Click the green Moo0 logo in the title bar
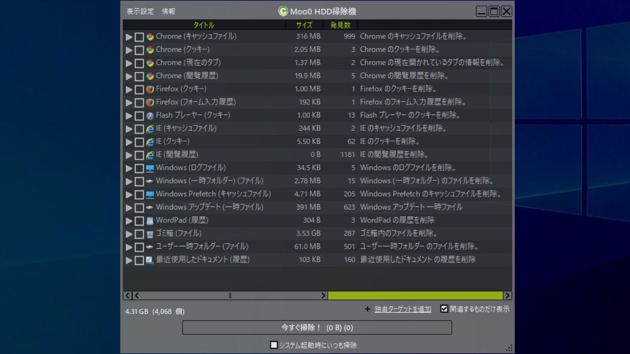This screenshot has width=630, height=354. click(x=283, y=11)
